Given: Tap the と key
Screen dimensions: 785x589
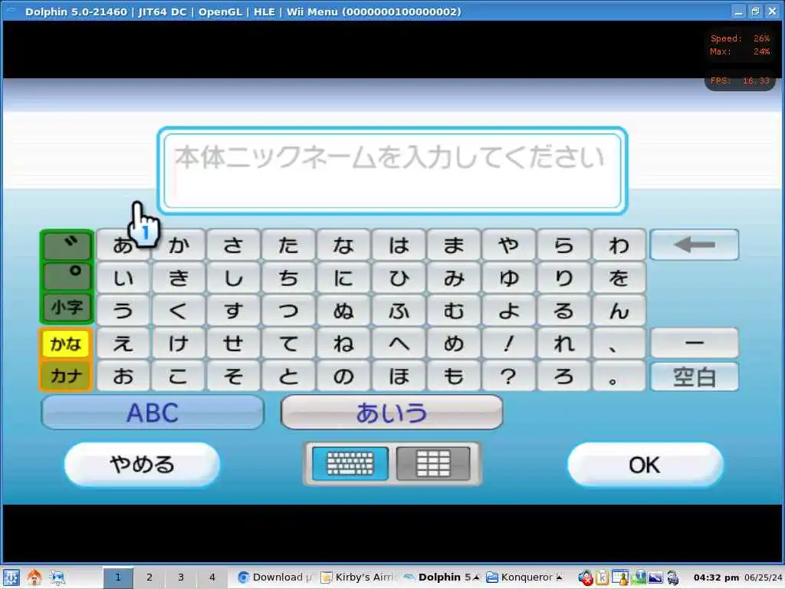Looking at the screenshot, I should click(x=288, y=376).
